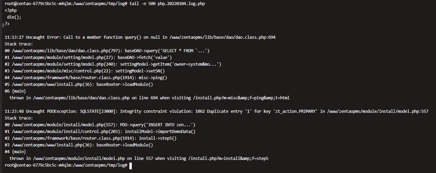The image size is (436, 173).
Task: Click the 11:13:27 timestamp
Action: click(x=14, y=37)
